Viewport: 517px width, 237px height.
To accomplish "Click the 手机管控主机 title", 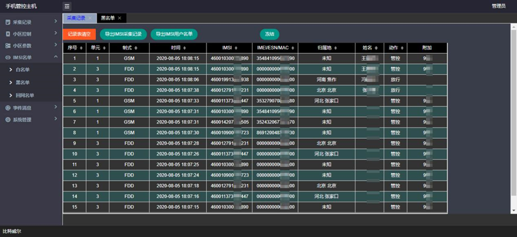I will (21, 6).
